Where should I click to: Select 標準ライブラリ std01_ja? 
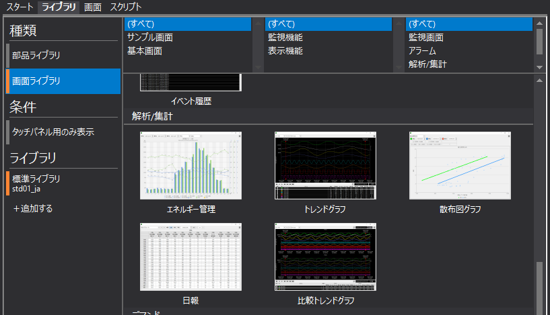tap(63, 183)
